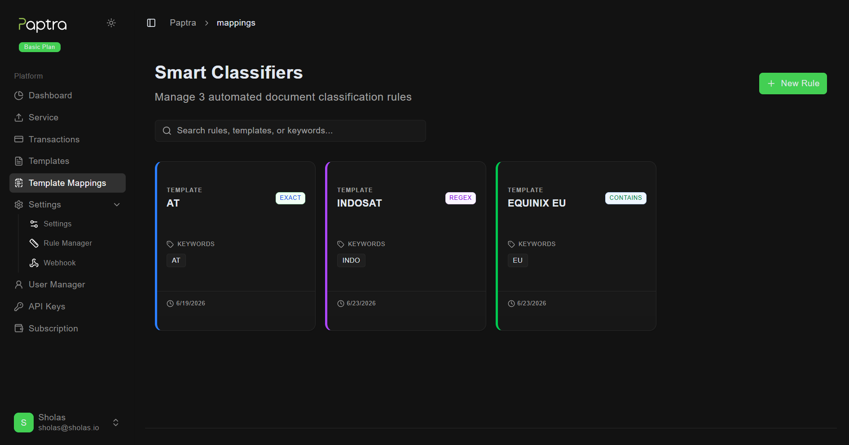Screen dimensions: 849x445
Task: Click the keywords tag icon on AT card
Action: point(170,244)
